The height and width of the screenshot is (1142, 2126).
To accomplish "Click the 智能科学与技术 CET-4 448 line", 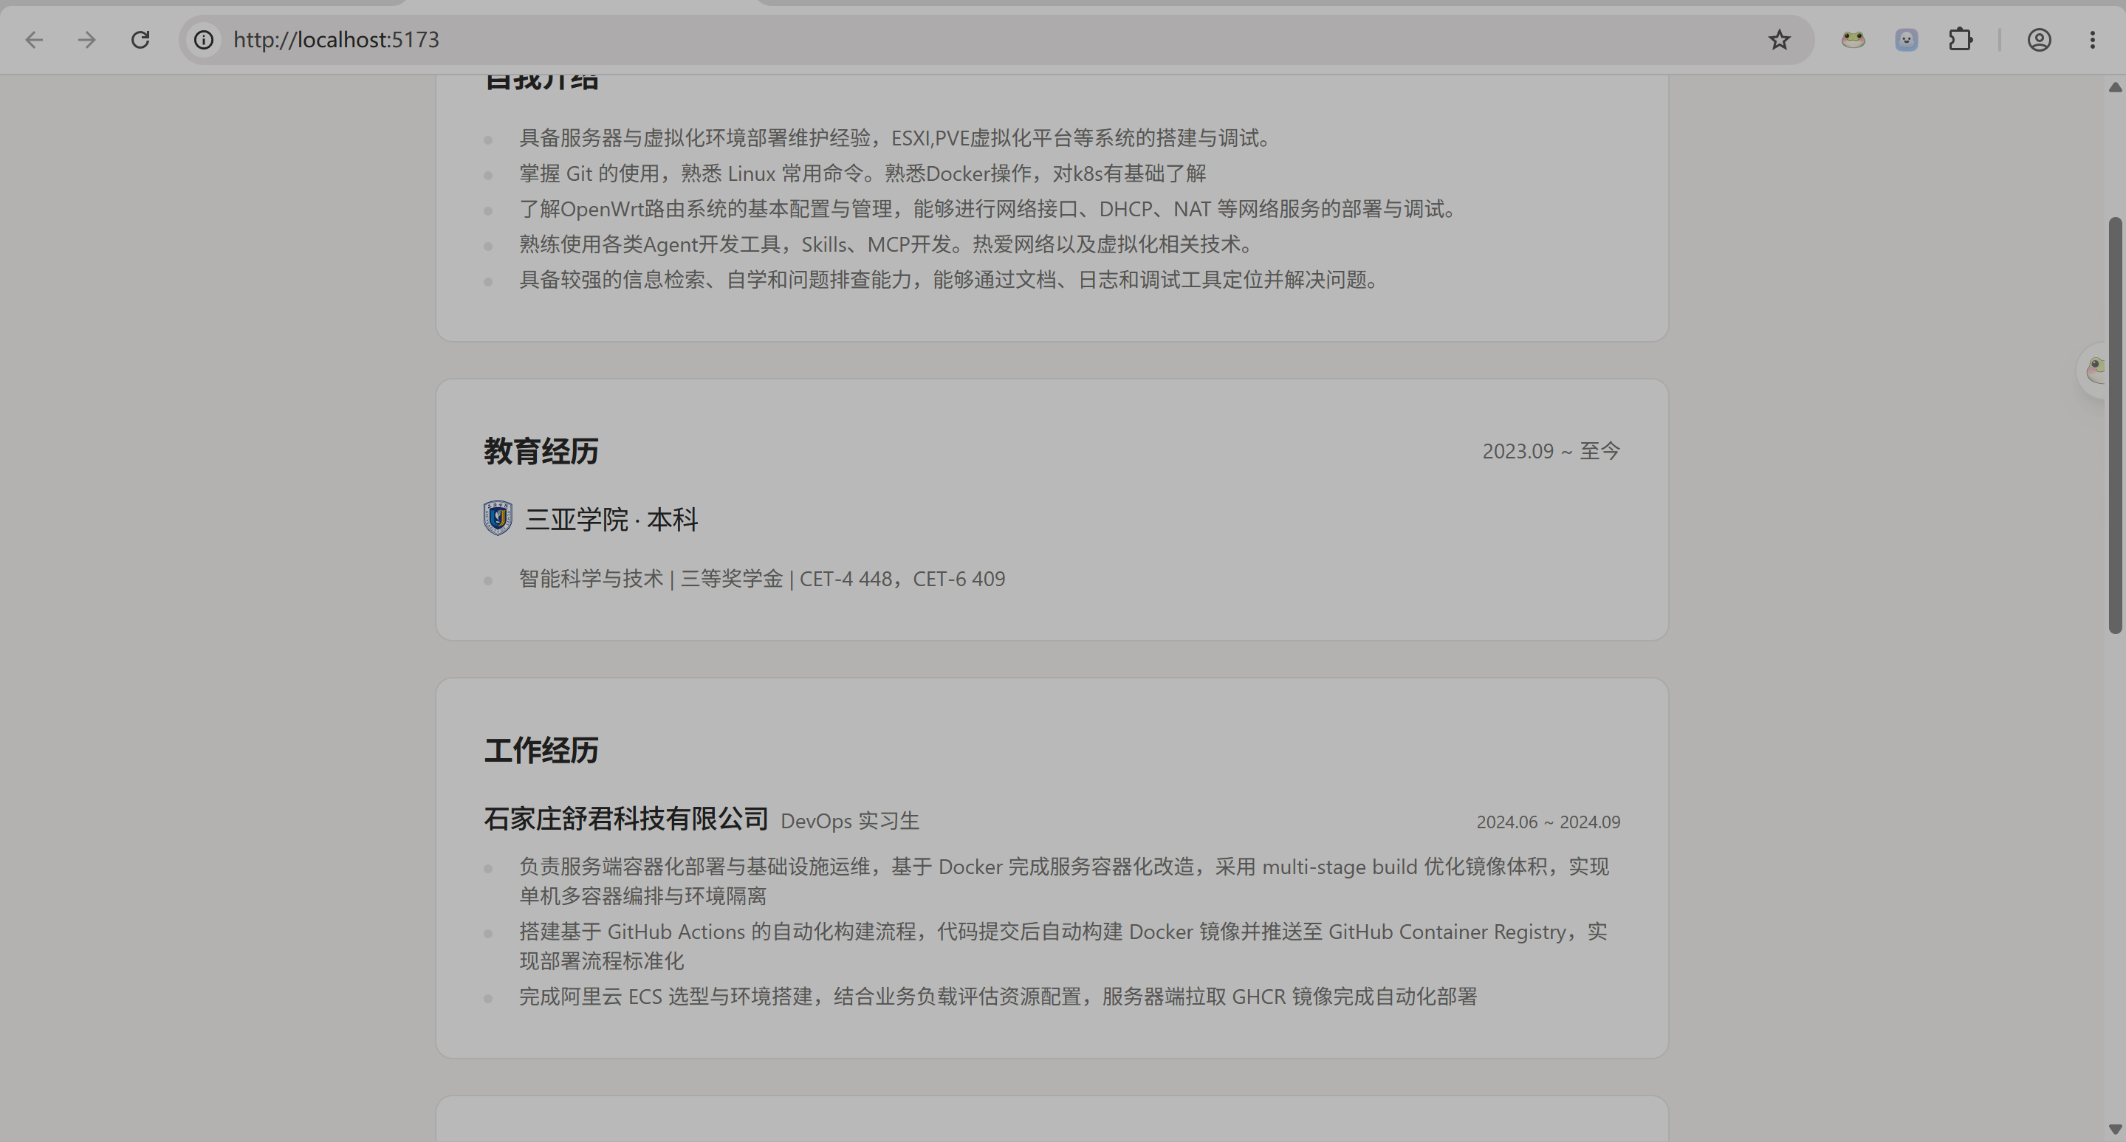I will 763,579.
